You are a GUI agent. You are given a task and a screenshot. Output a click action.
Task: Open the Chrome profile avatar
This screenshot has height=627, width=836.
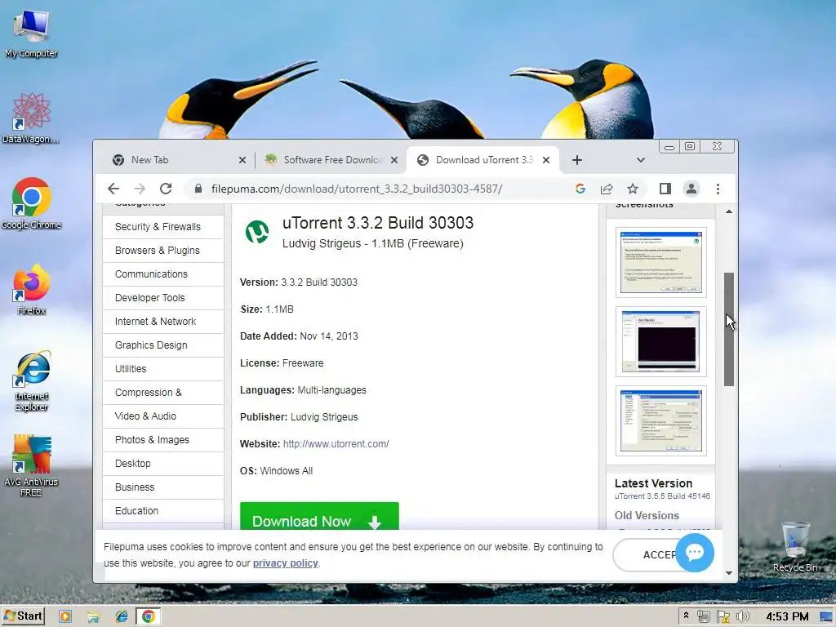(x=691, y=189)
